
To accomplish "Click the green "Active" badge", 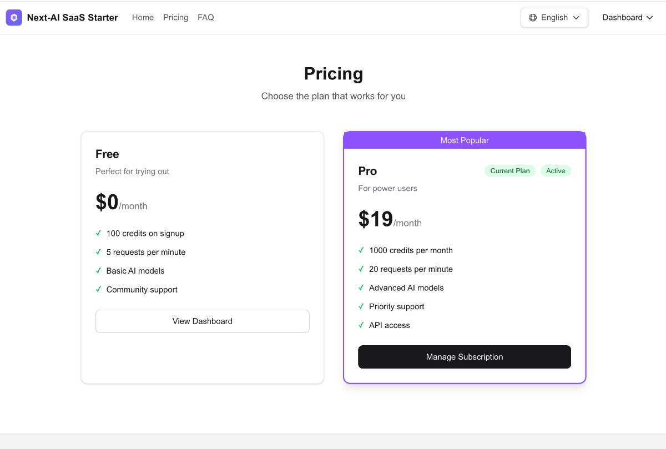I will [556, 170].
